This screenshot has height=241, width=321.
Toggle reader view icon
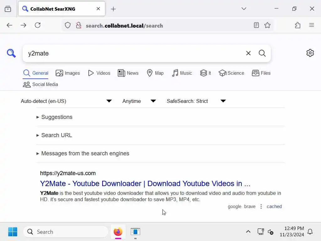point(256,25)
